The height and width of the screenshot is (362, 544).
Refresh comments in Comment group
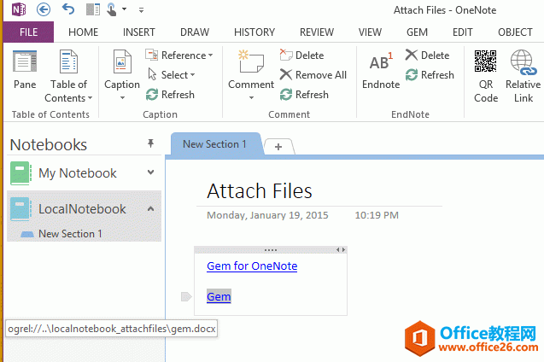click(304, 94)
